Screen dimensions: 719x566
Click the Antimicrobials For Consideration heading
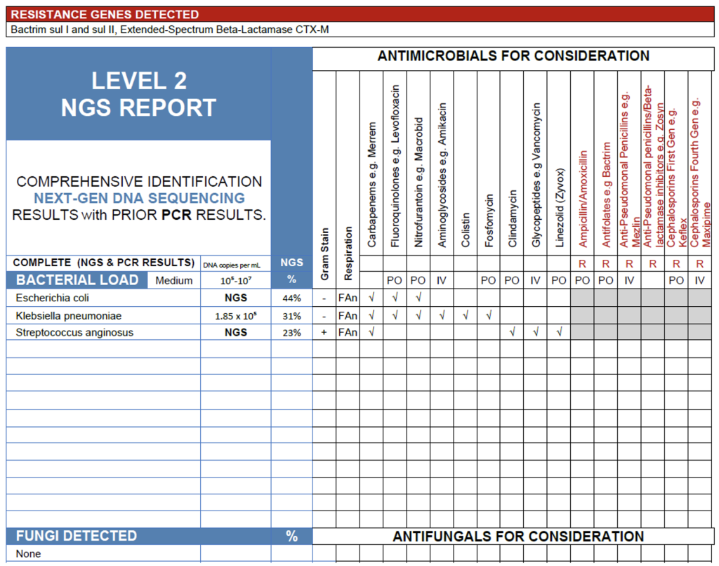tap(513, 56)
